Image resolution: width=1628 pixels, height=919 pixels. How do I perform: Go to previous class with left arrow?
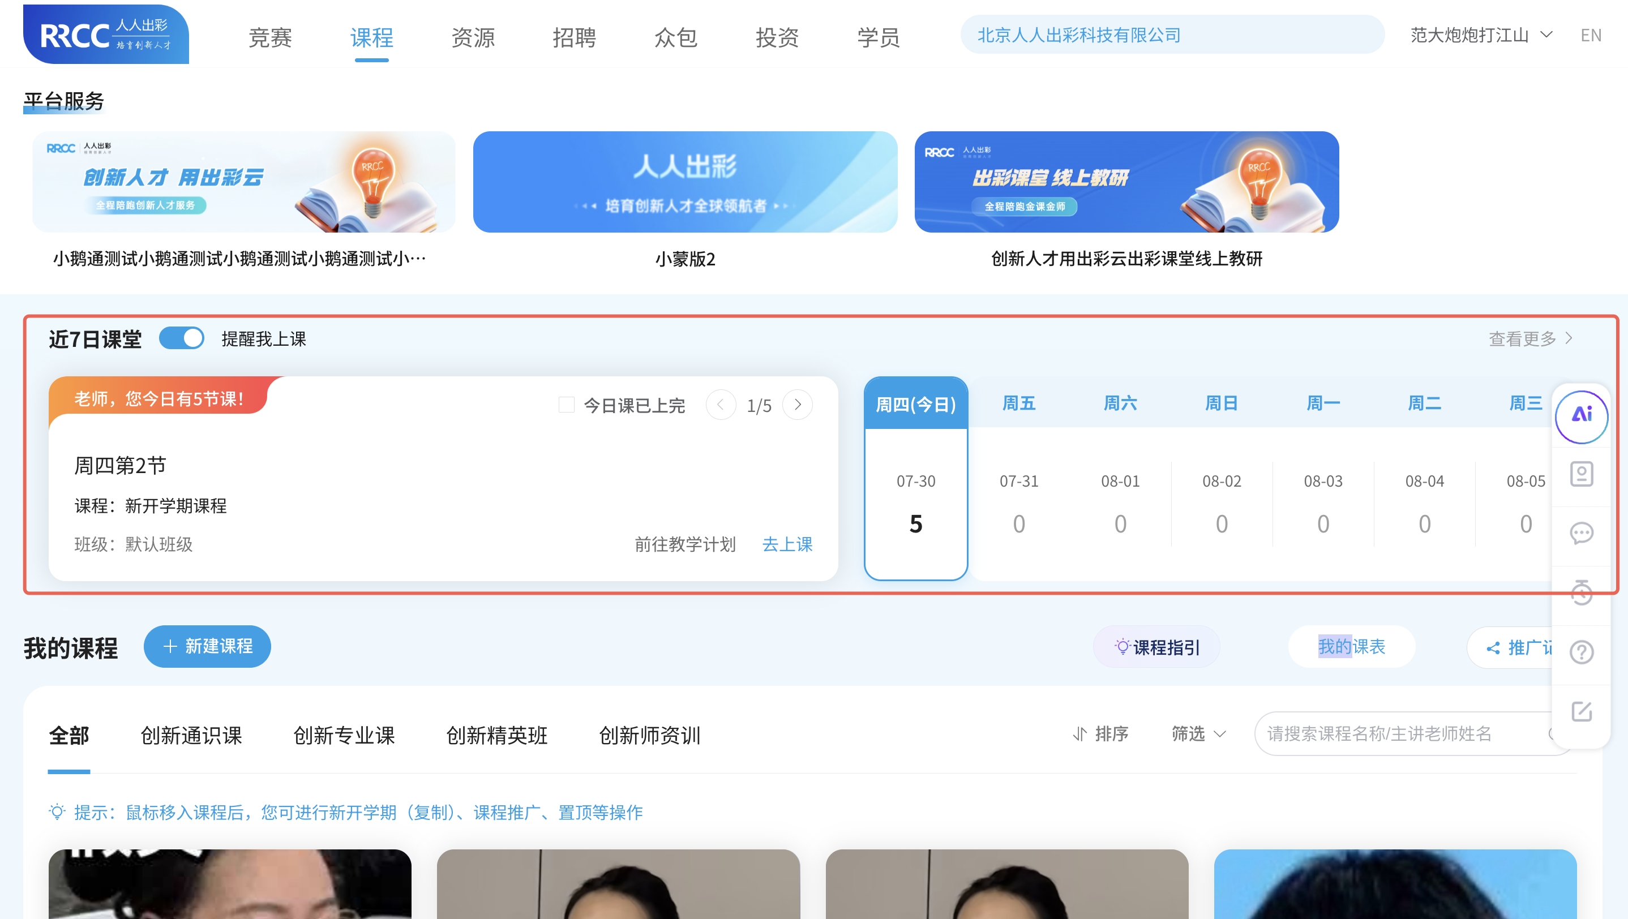721,405
